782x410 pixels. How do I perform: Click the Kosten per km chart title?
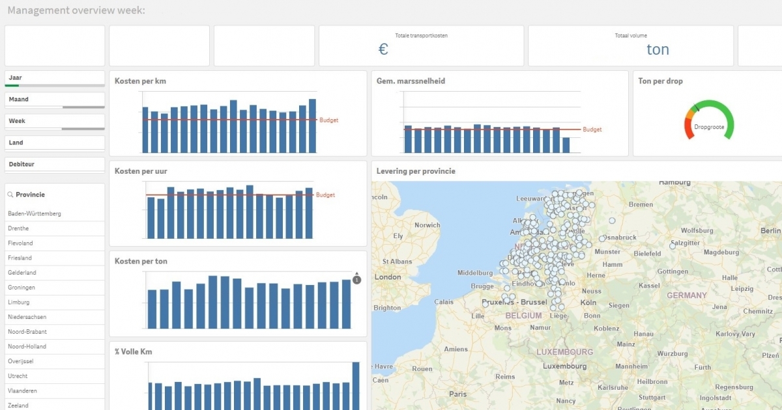pyautogui.click(x=140, y=81)
